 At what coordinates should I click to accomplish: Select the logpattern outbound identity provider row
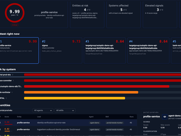pos(68,130)
